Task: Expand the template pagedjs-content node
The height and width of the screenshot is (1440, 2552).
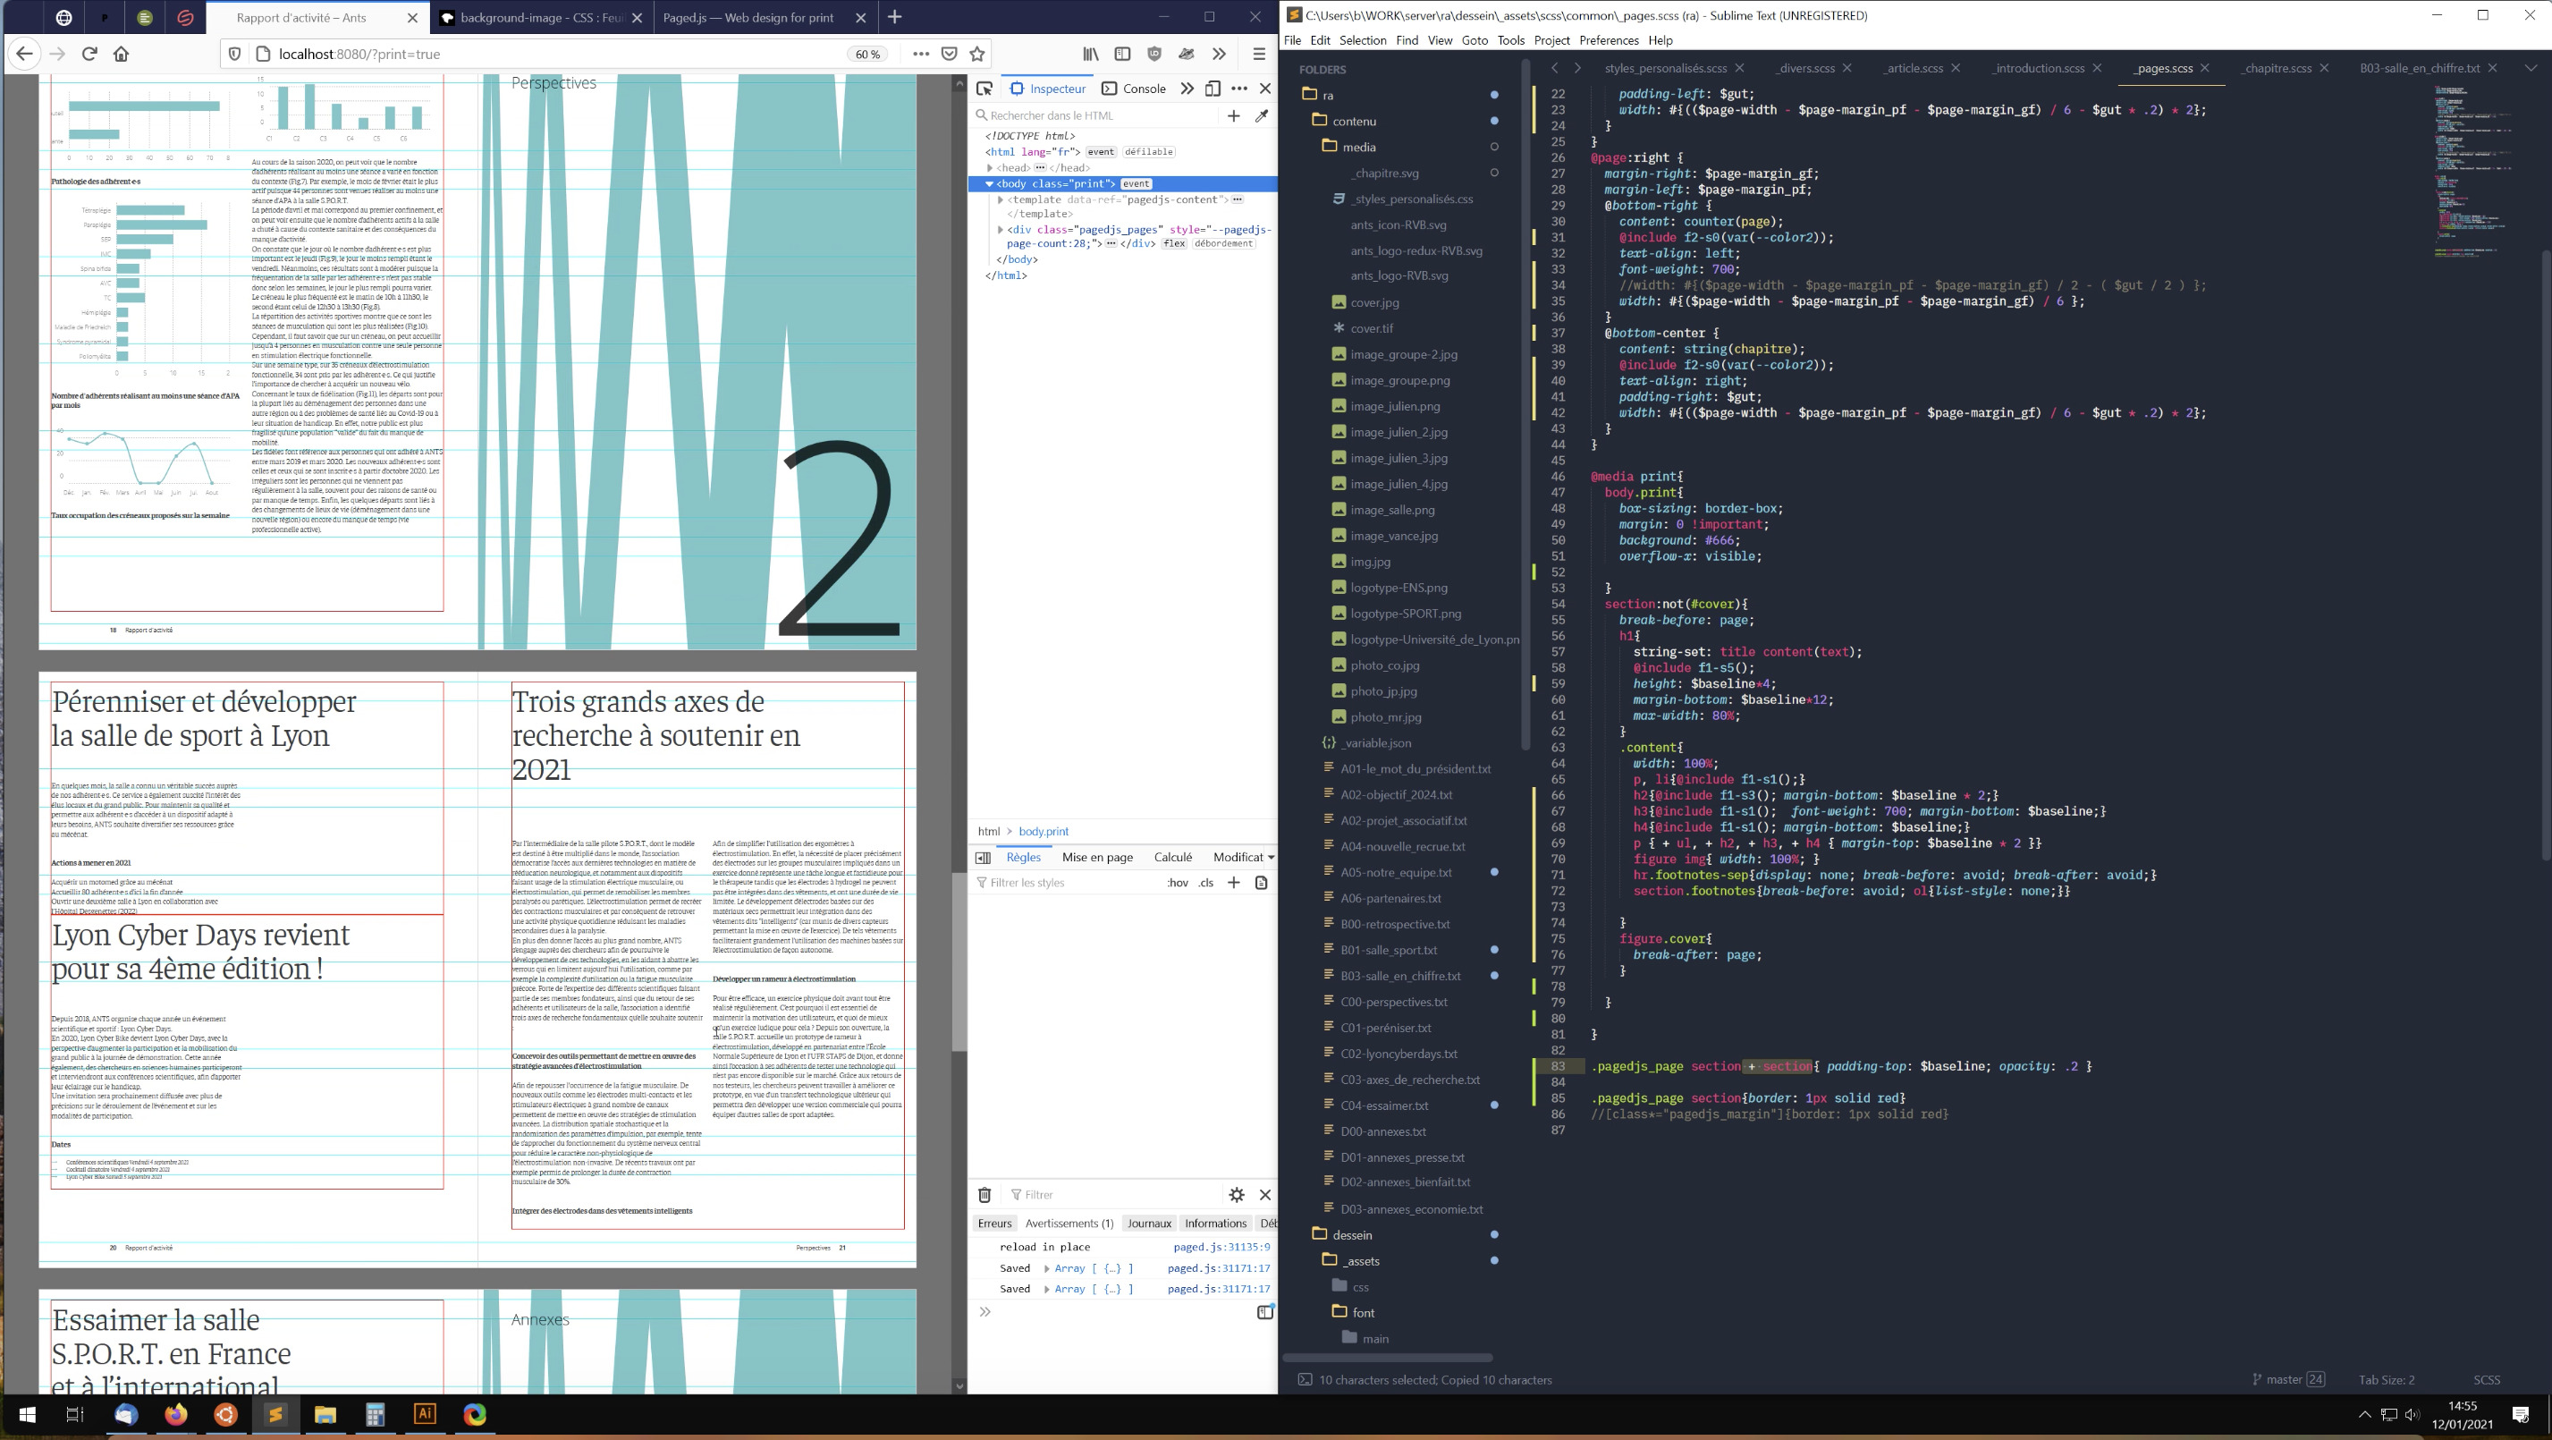Action: (1001, 199)
